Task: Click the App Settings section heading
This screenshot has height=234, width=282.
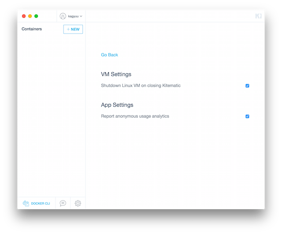Action: [x=117, y=105]
